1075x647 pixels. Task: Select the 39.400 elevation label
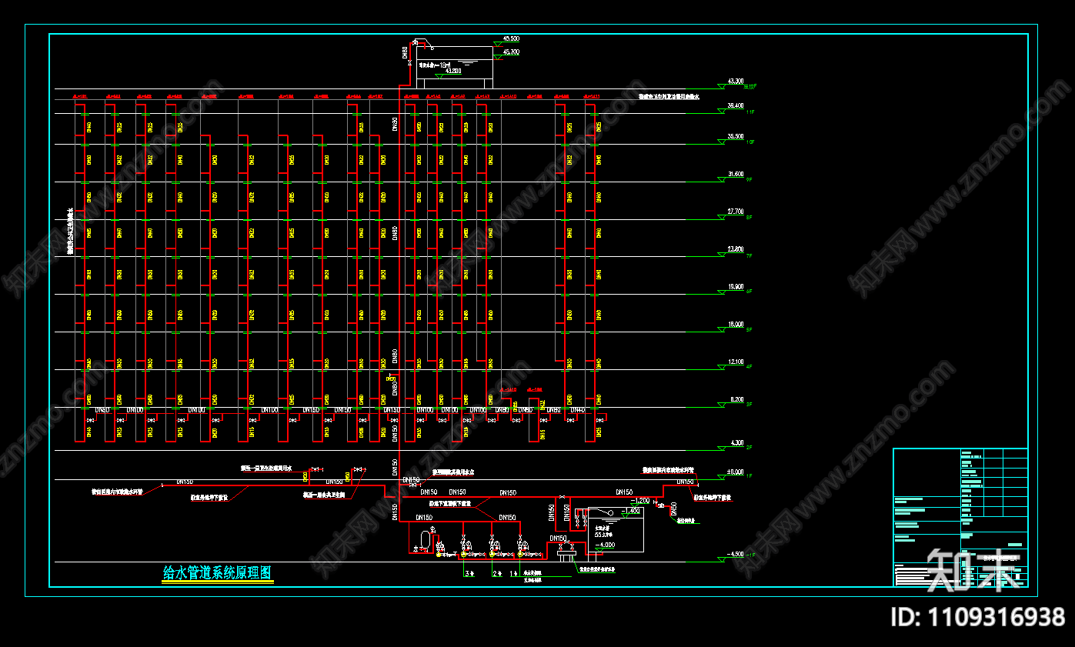click(736, 105)
